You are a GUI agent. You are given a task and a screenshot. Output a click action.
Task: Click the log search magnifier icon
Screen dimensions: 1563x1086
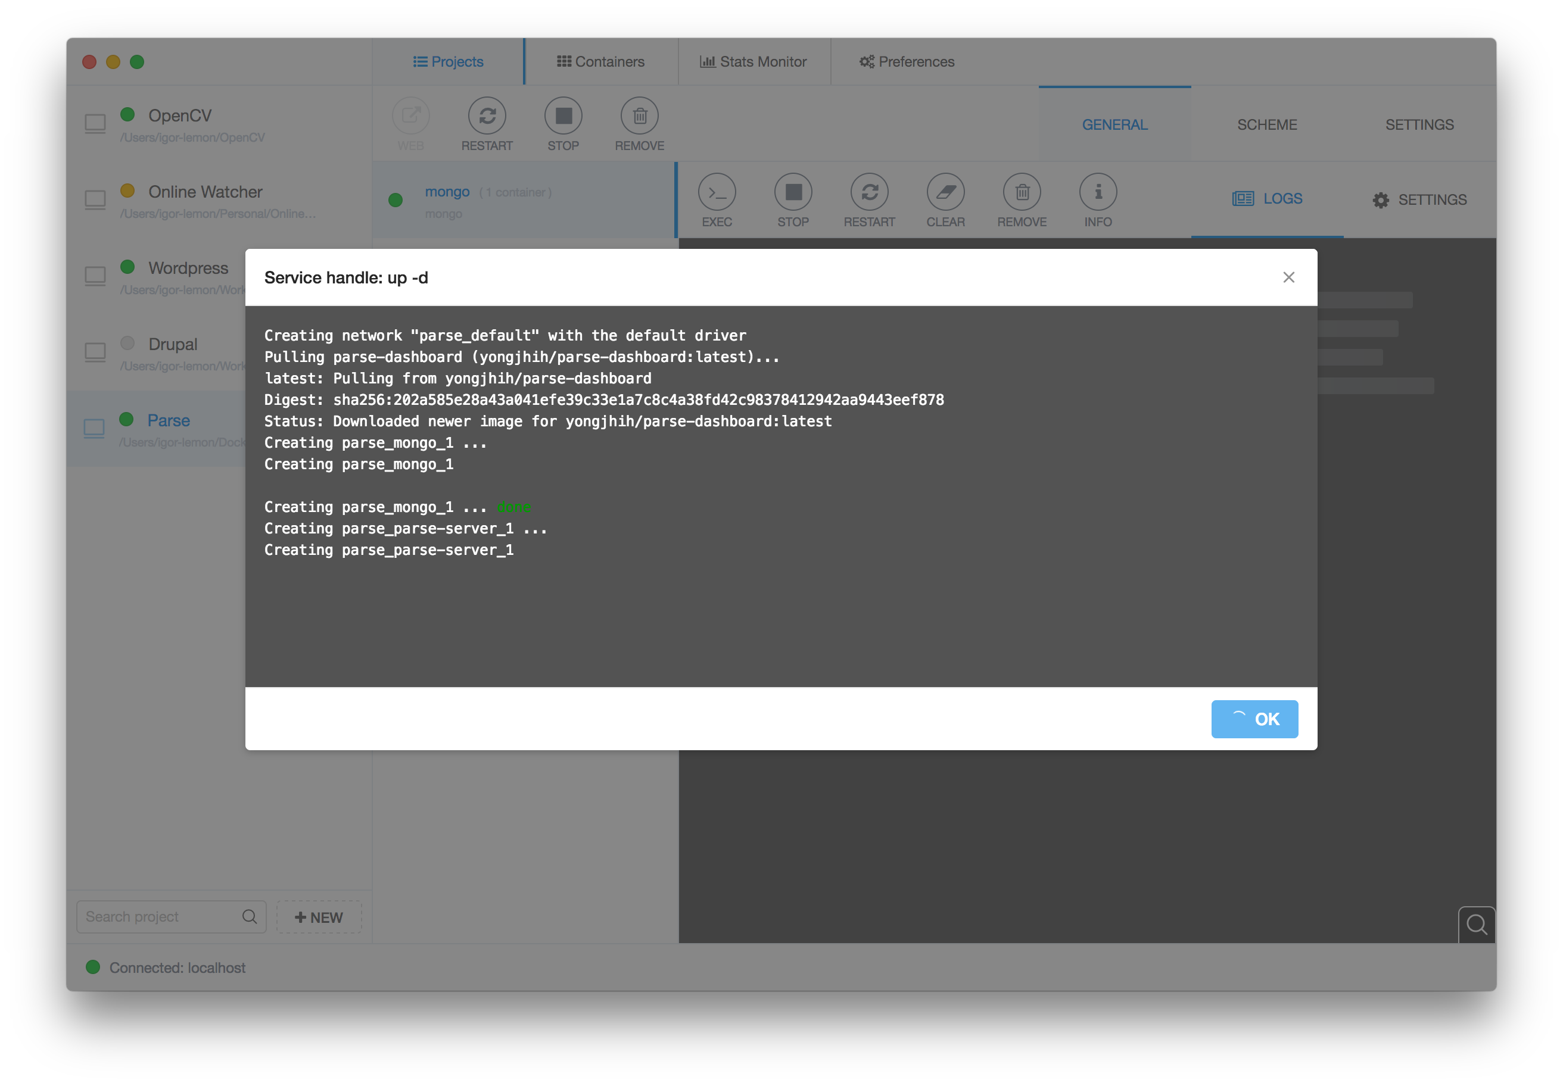(x=1476, y=925)
